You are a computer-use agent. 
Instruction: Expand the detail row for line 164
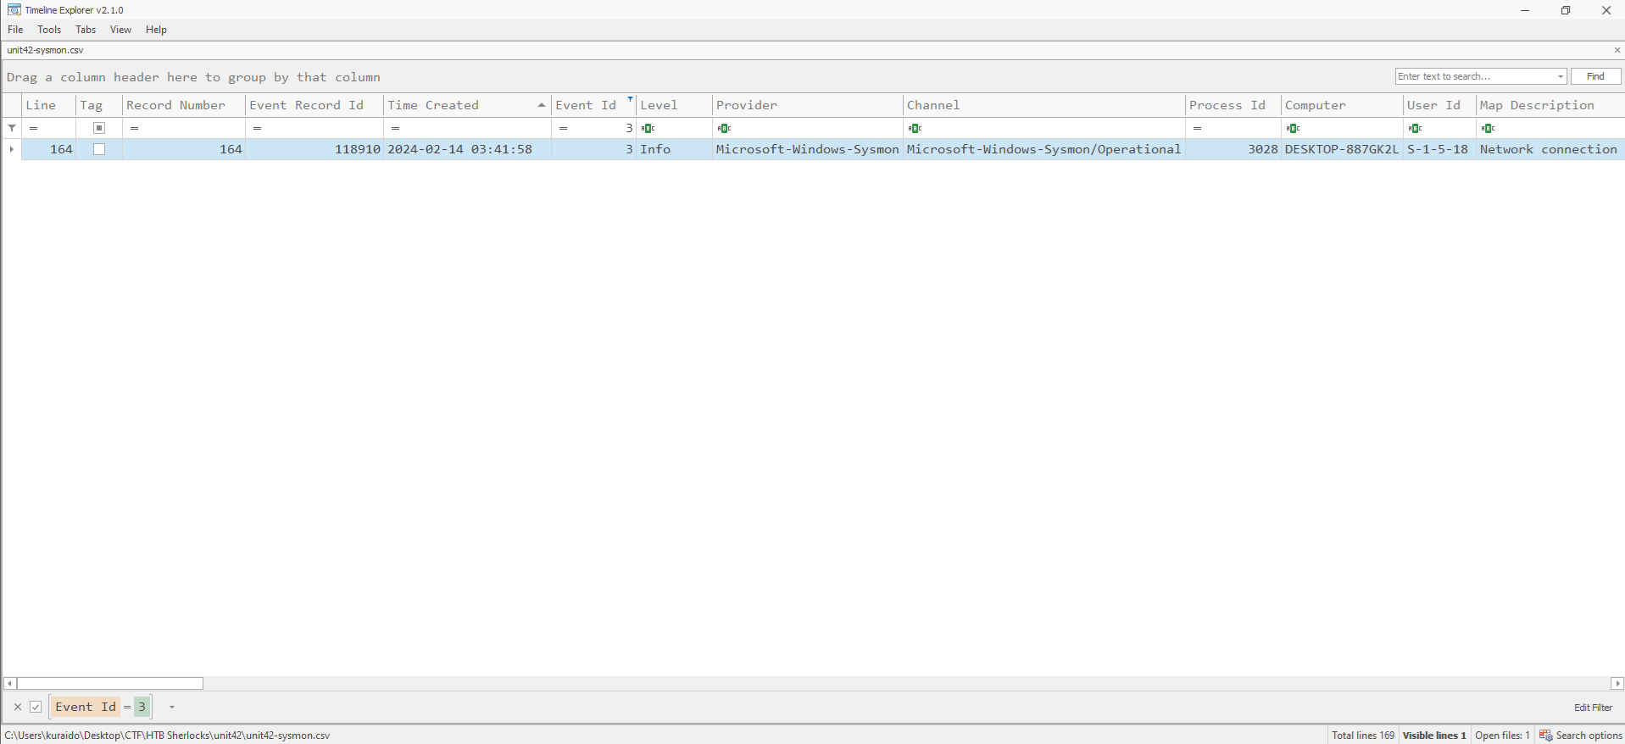click(11, 149)
